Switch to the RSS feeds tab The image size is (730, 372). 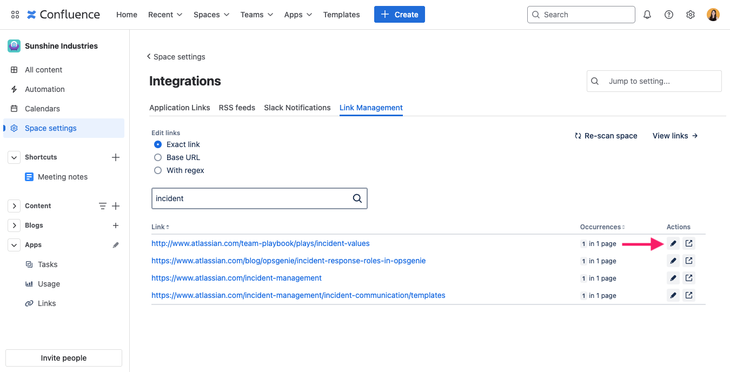pos(237,108)
